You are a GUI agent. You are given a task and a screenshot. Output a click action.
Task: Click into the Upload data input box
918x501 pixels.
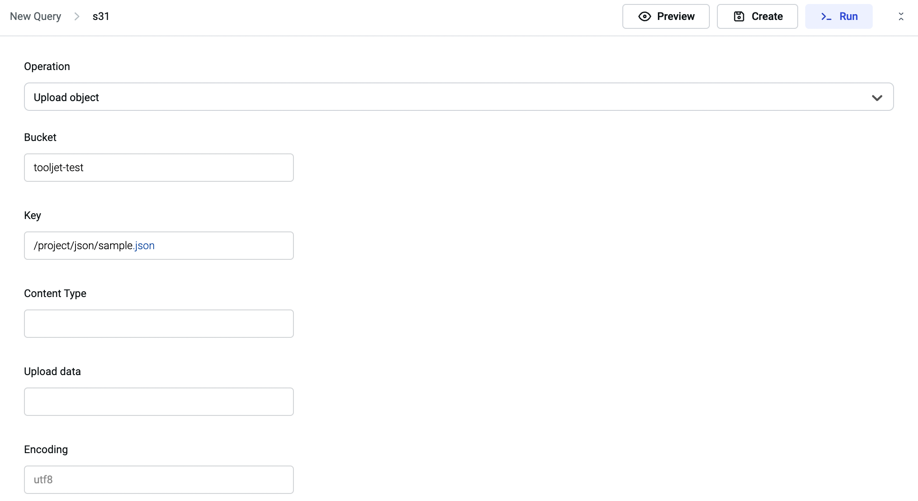[158, 402]
